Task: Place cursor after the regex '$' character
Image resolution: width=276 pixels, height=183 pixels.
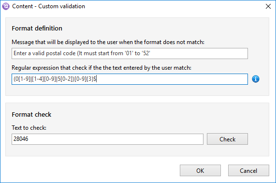Action: tap(97, 79)
